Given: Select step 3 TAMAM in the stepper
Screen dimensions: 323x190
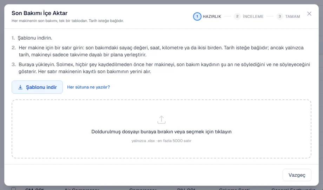Looking at the screenshot, I should (x=288, y=16).
